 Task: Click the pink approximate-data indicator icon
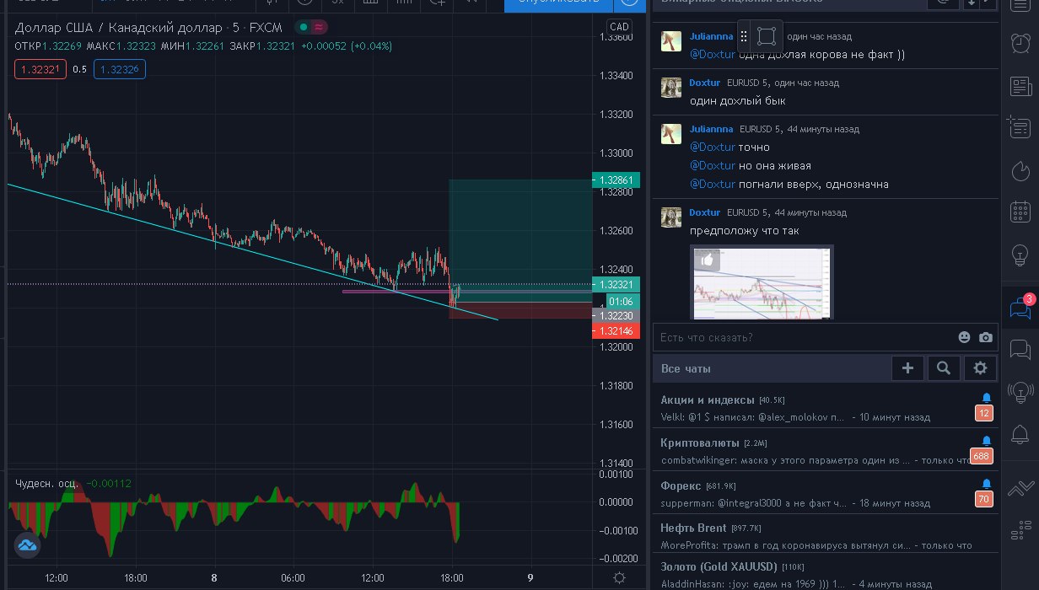[x=319, y=27]
